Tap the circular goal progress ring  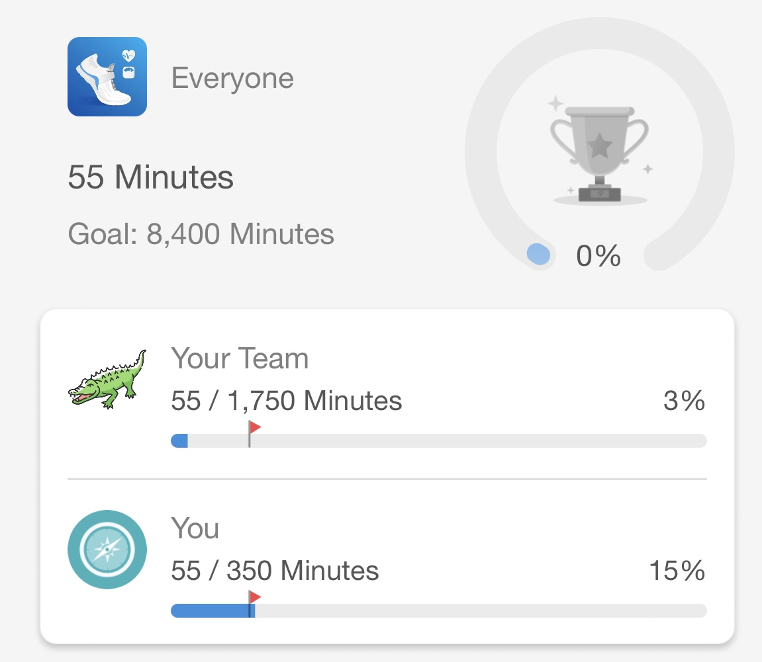click(x=599, y=144)
